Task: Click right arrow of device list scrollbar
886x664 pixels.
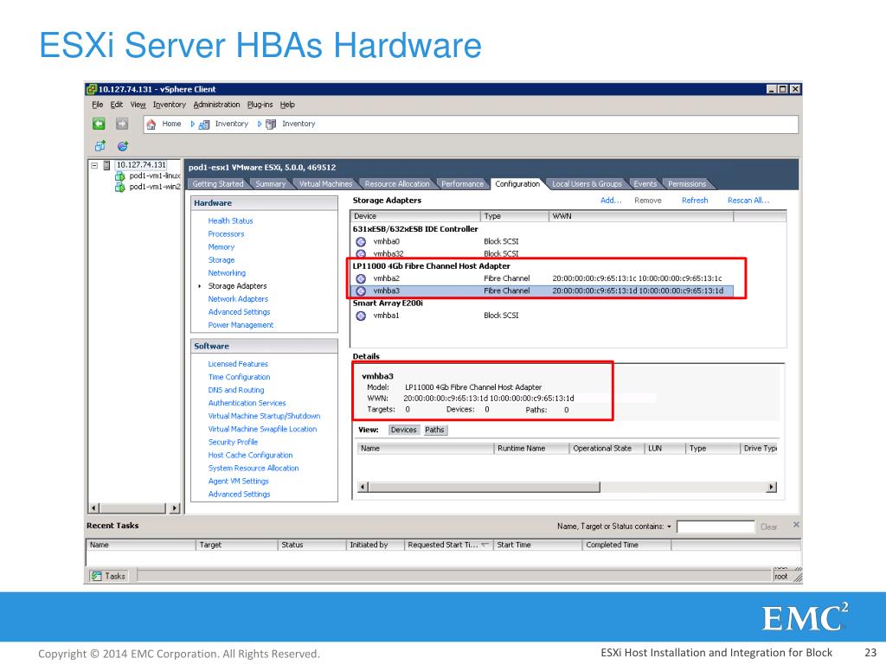Action: tap(771, 488)
